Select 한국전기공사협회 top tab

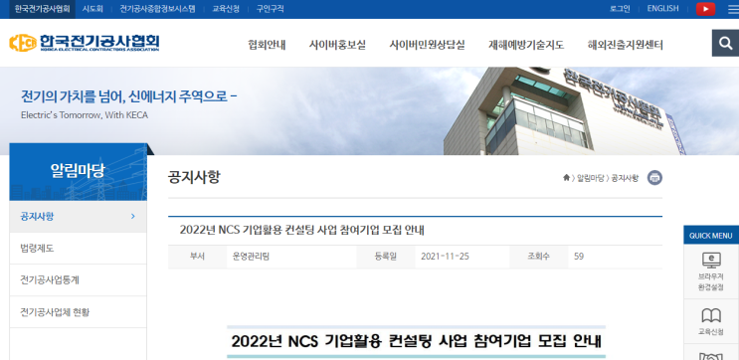click(43, 9)
